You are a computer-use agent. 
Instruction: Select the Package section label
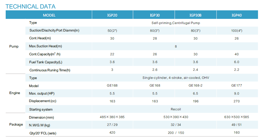point(16,125)
